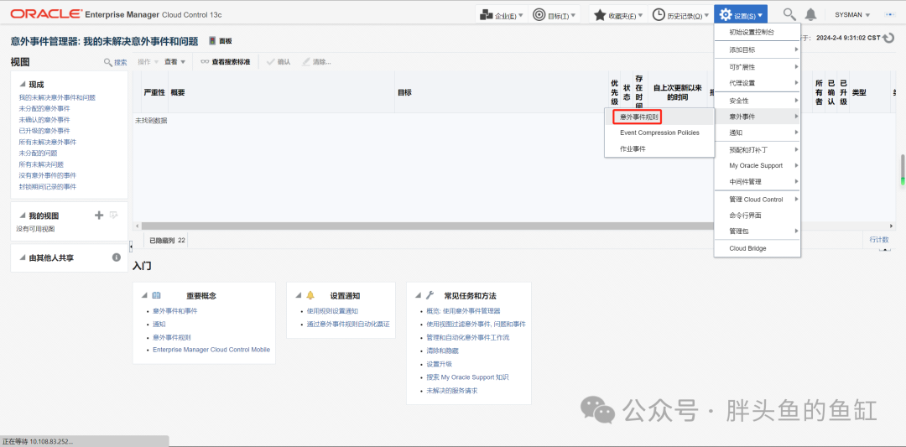Open the 通过意外事件规则自动化票证 link
Viewport: 906px width, 447px height.
click(x=348, y=325)
